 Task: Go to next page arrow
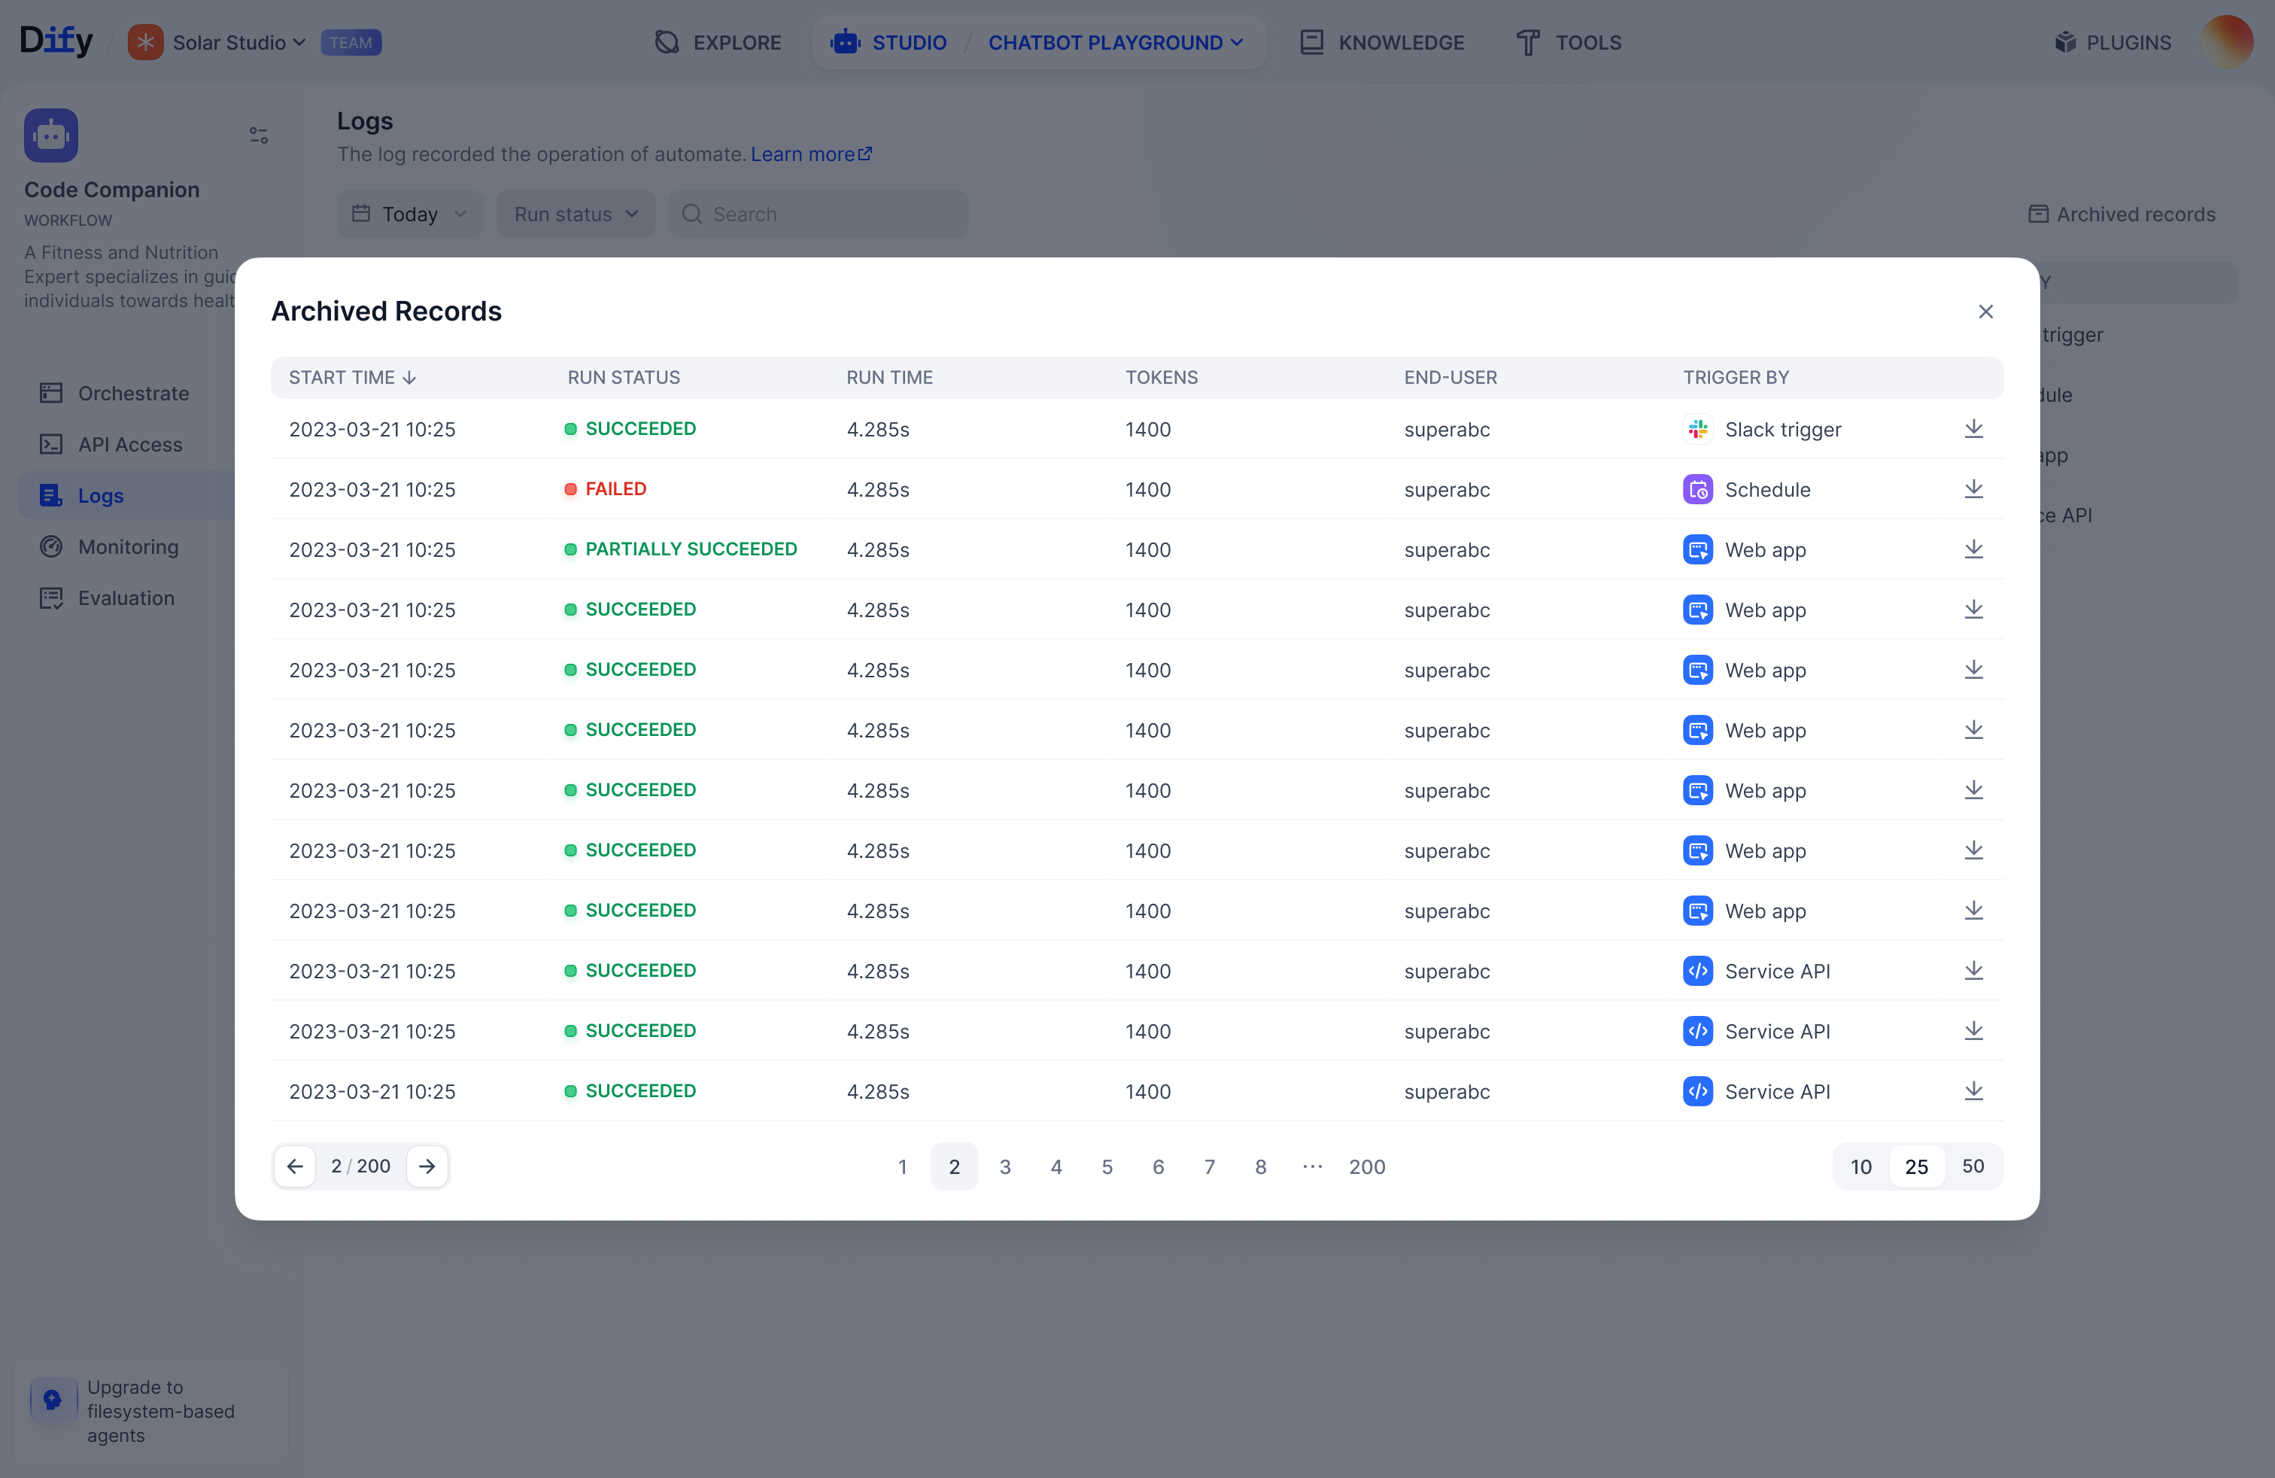(427, 1166)
